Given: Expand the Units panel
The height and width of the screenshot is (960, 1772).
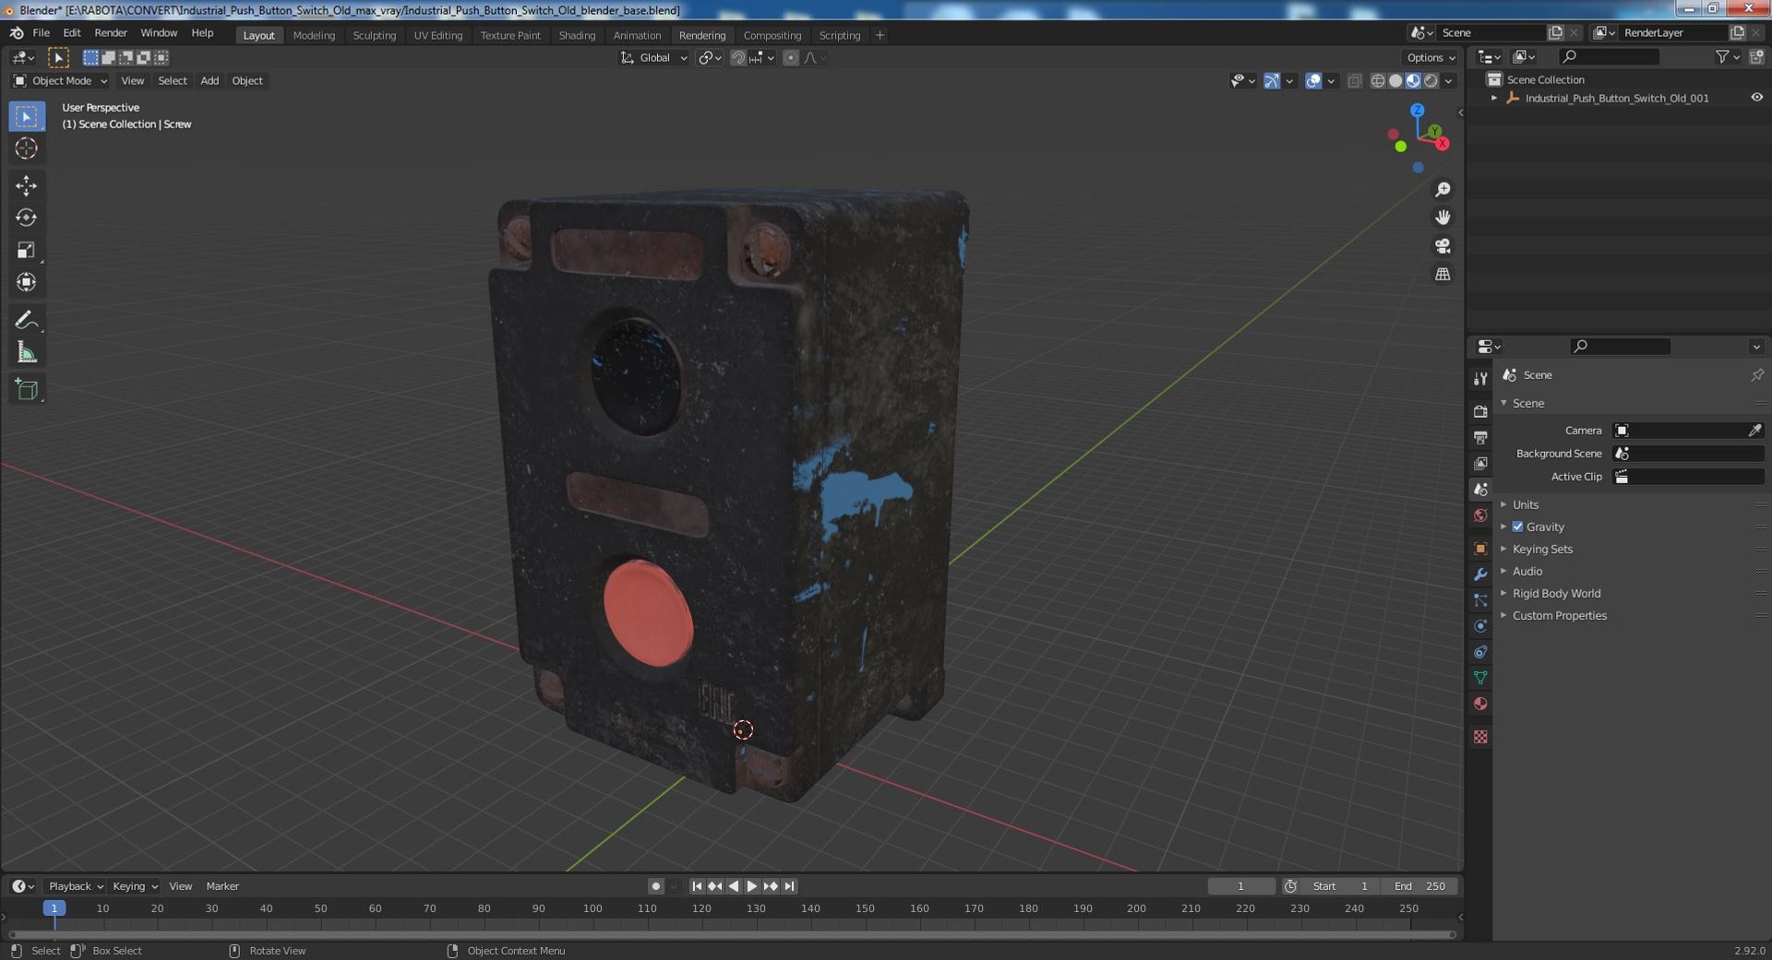Looking at the screenshot, I should tap(1525, 504).
